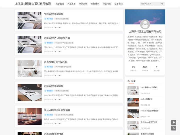Click thumbnail of 鄂州16mn无缝钢管 article
The height and width of the screenshot is (135, 180).
point(29,20)
